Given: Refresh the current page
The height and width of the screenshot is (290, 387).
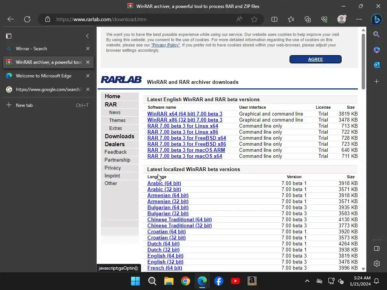Looking at the screenshot, I should point(27,19).
